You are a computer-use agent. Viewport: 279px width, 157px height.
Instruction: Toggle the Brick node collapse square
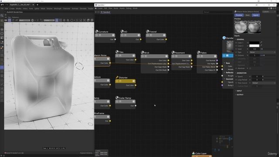coord(167,56)
